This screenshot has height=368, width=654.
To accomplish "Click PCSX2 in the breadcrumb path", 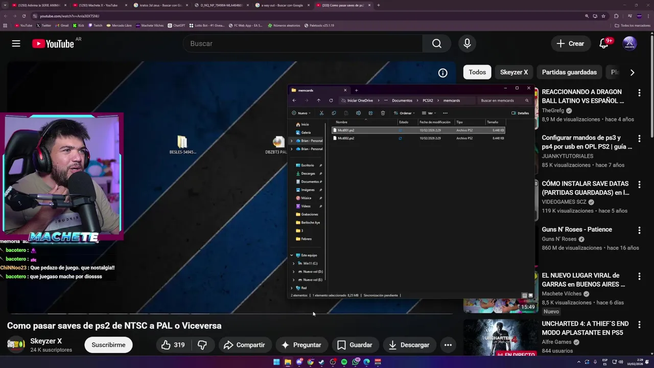I will [x=428, y=101].
